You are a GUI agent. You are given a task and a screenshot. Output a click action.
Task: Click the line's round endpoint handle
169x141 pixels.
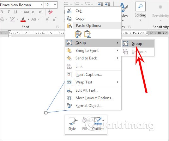(x=46, y=113)
